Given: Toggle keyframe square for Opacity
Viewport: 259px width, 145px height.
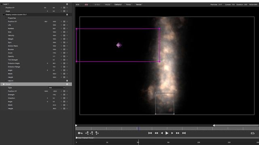Looking at the screenshot, I should coord(64,56).
